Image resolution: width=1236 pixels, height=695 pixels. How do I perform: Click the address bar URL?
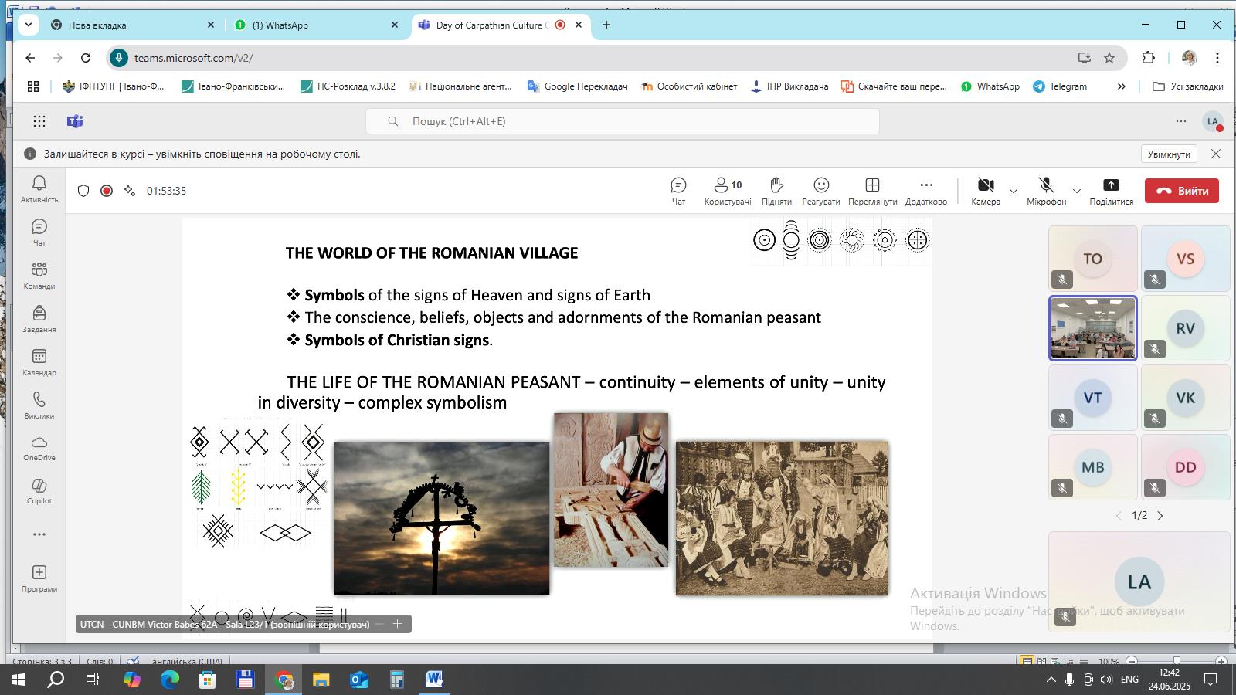point(193,58)
